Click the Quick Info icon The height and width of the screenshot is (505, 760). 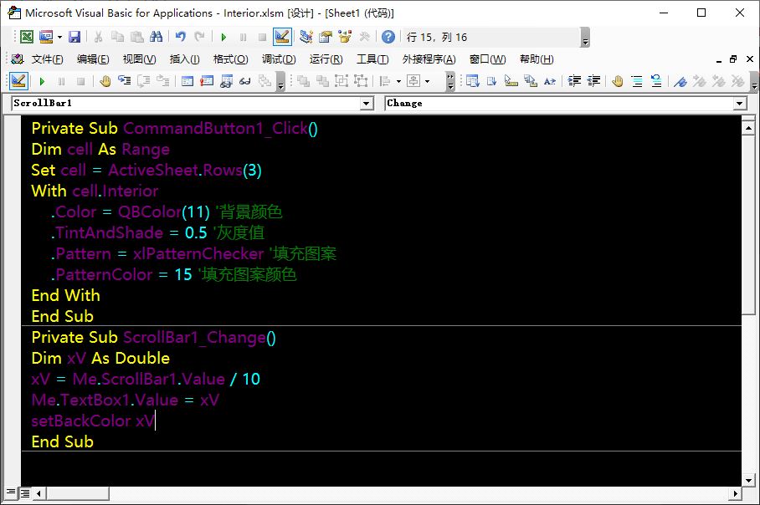tap(511, 81)
